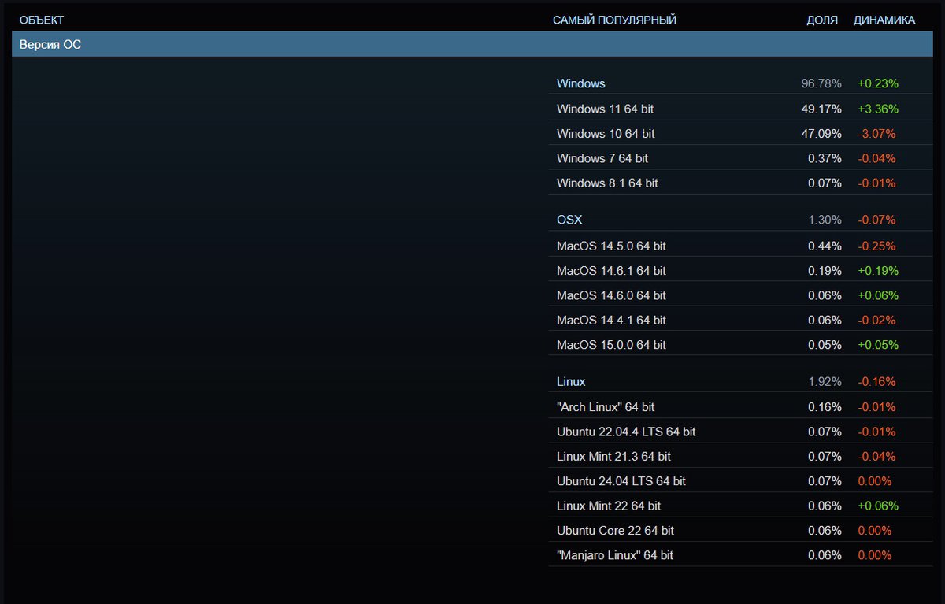The height and width of the screenshot is (604, 945).
Task: Open the OSX category link
Action: 569,220
